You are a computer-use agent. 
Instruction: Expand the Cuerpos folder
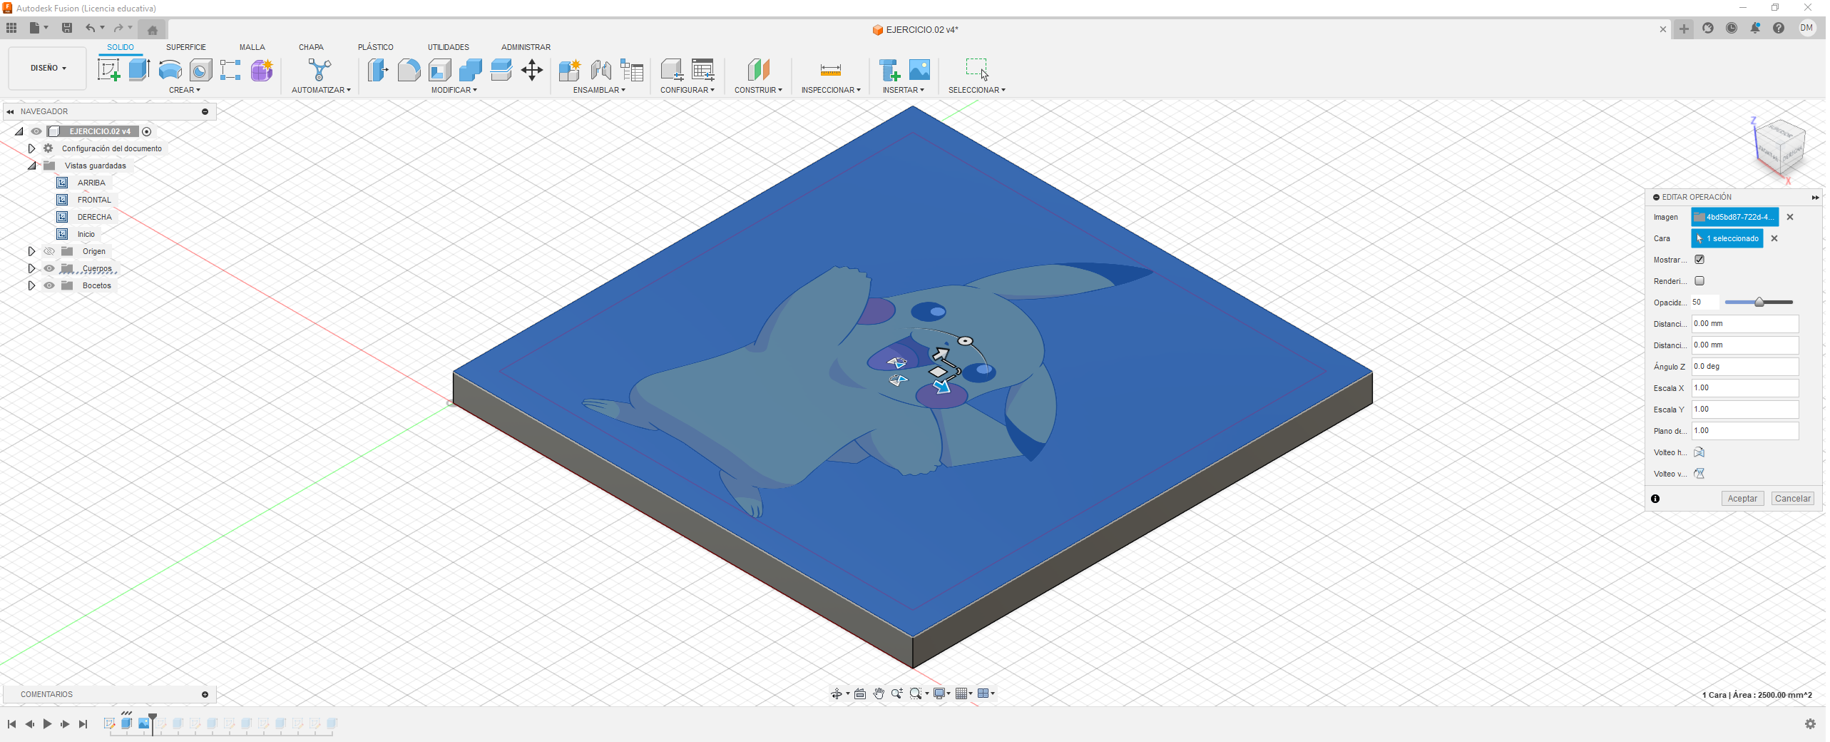[x=31, y=268]
